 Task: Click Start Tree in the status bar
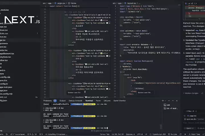coord(194,134)
